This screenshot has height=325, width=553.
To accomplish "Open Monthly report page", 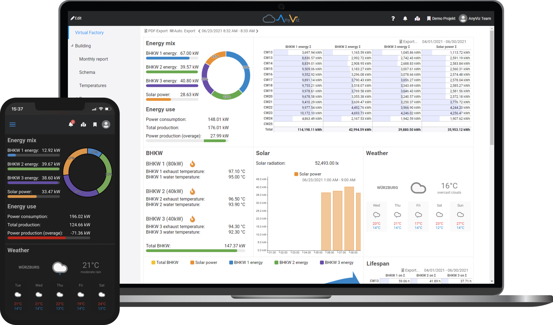I will coord(93,59).
